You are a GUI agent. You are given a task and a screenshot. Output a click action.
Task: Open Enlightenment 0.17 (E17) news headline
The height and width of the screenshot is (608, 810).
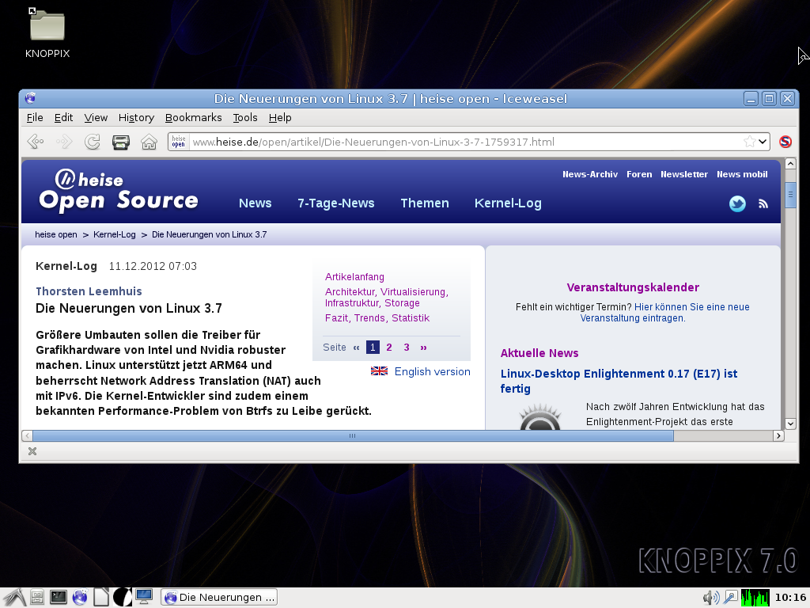point(619,381)
